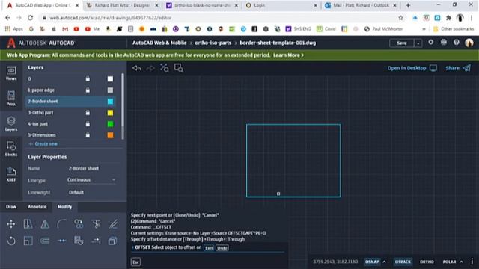This screenshot has height=269, width=479.
Task: Select the Move tool
Action: [11, 224]
